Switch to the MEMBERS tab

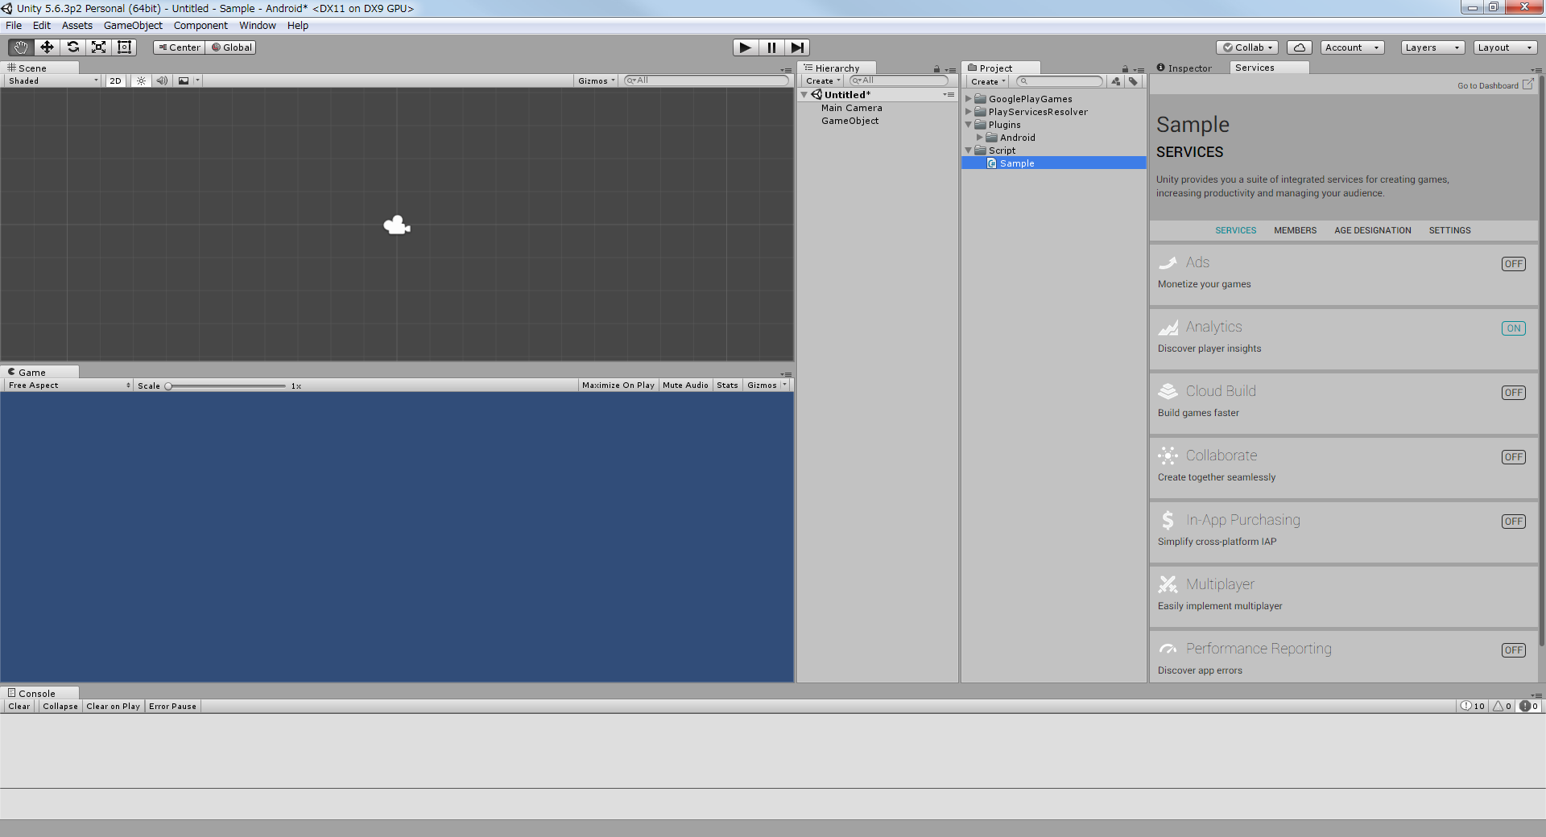1295,230
